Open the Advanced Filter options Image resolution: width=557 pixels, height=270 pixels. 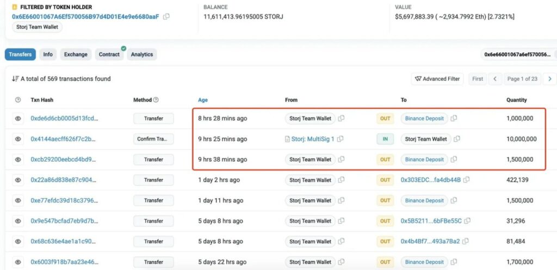[437, 79]
